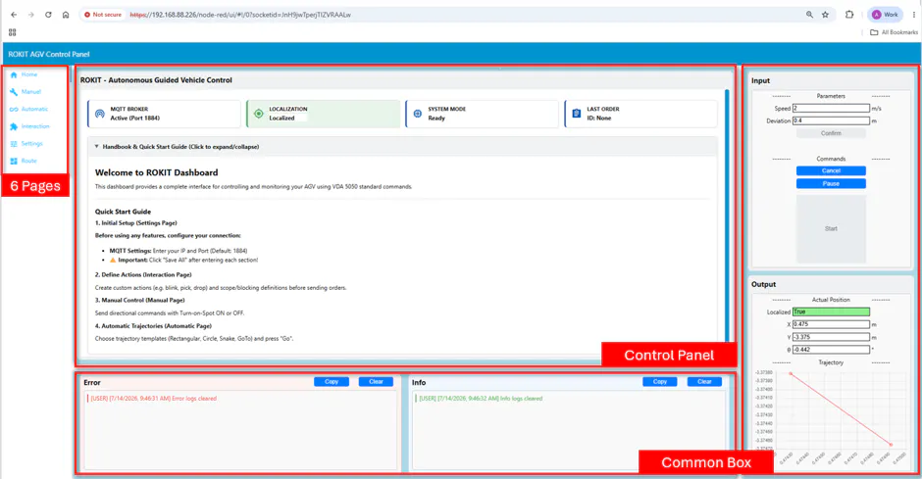Image resolution: width=922 pixels, height=479 pixels.
Task: Click the 'Welcome to ROKIT Dashboard' heading
Action: (156, 172)
